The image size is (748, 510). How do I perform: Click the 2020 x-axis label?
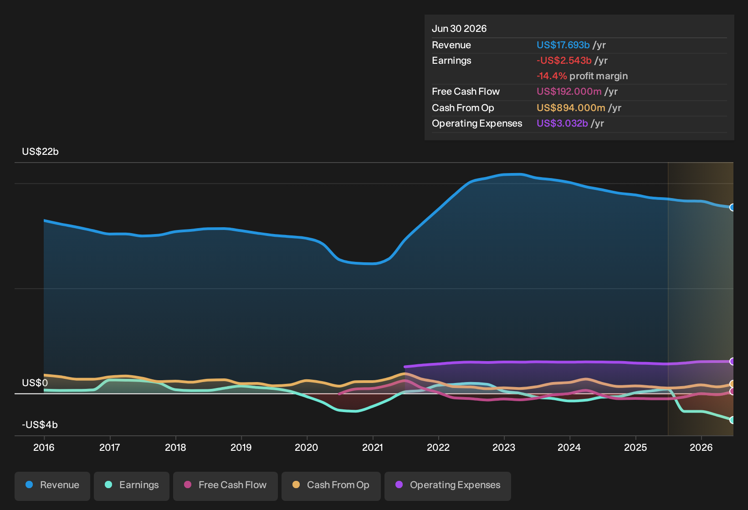[x=307, y=448]
